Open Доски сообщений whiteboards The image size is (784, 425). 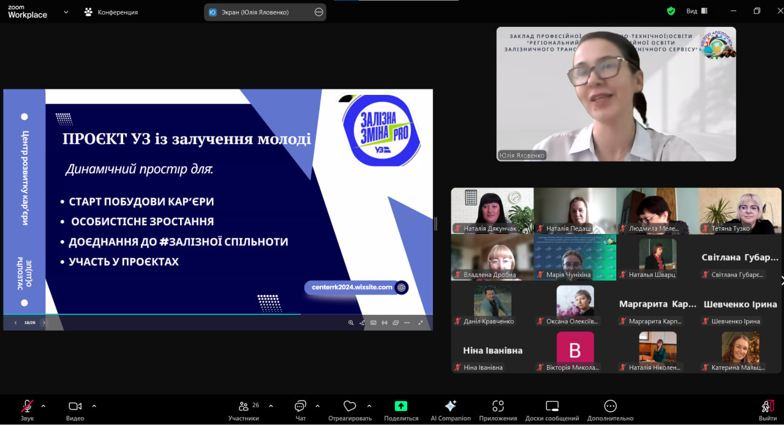[x=552, y=410]
